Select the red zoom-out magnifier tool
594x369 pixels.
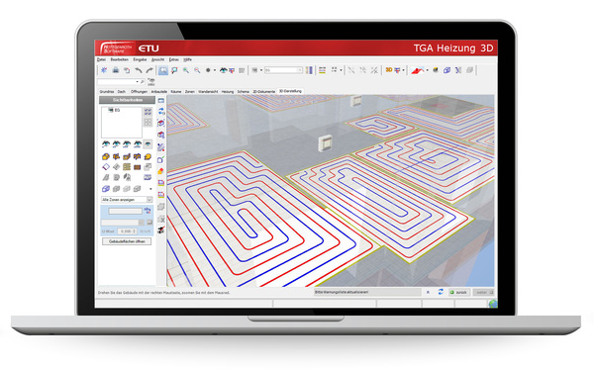point(197,70)
